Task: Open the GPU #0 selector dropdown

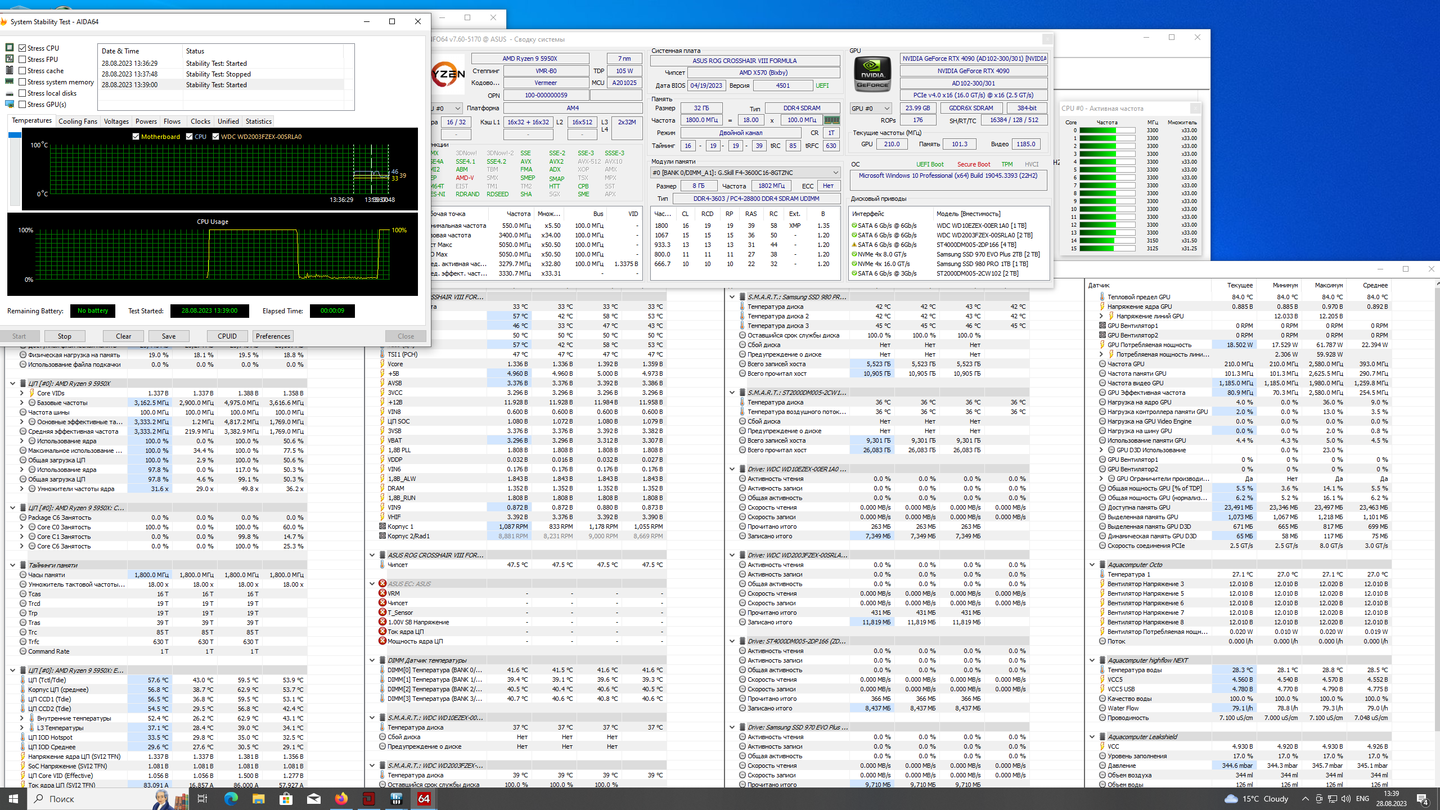Action: tap(871, 108)
